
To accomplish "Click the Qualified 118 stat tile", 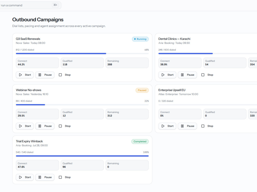I will 82,63.
